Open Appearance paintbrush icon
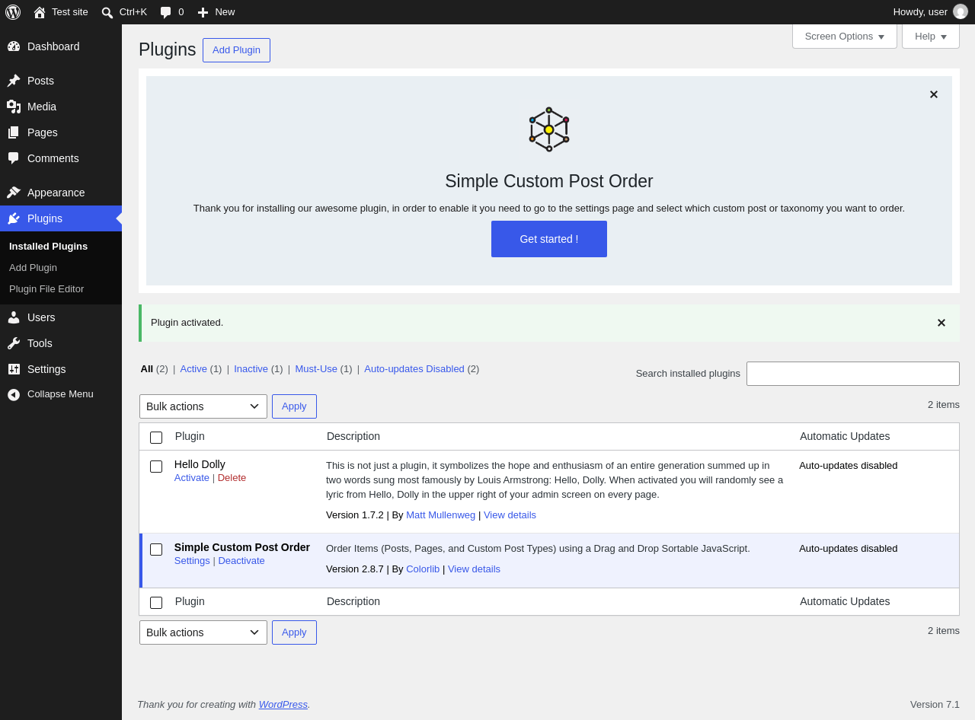The height and width of the screenshot is (720, 975). coord(14,193)
